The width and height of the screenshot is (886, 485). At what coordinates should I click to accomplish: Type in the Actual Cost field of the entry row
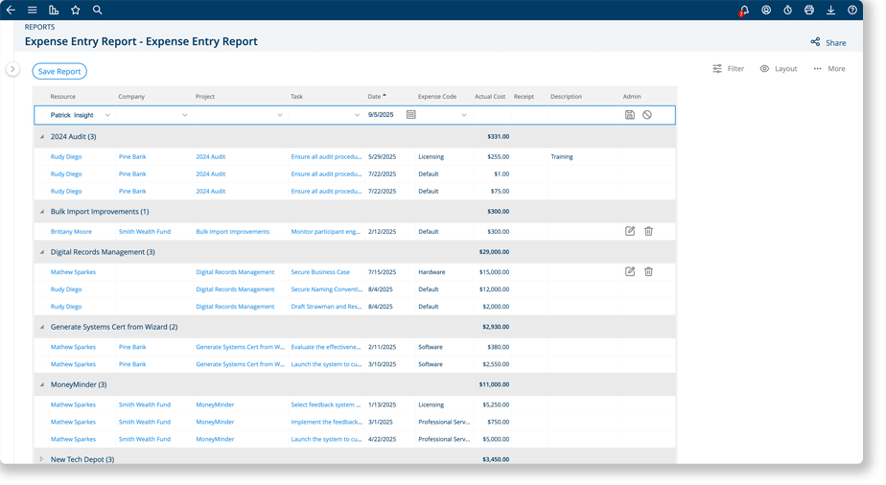(x=490, y=115)
